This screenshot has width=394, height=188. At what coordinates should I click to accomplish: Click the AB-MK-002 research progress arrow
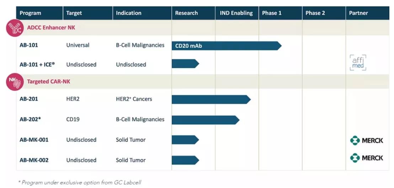185,160
